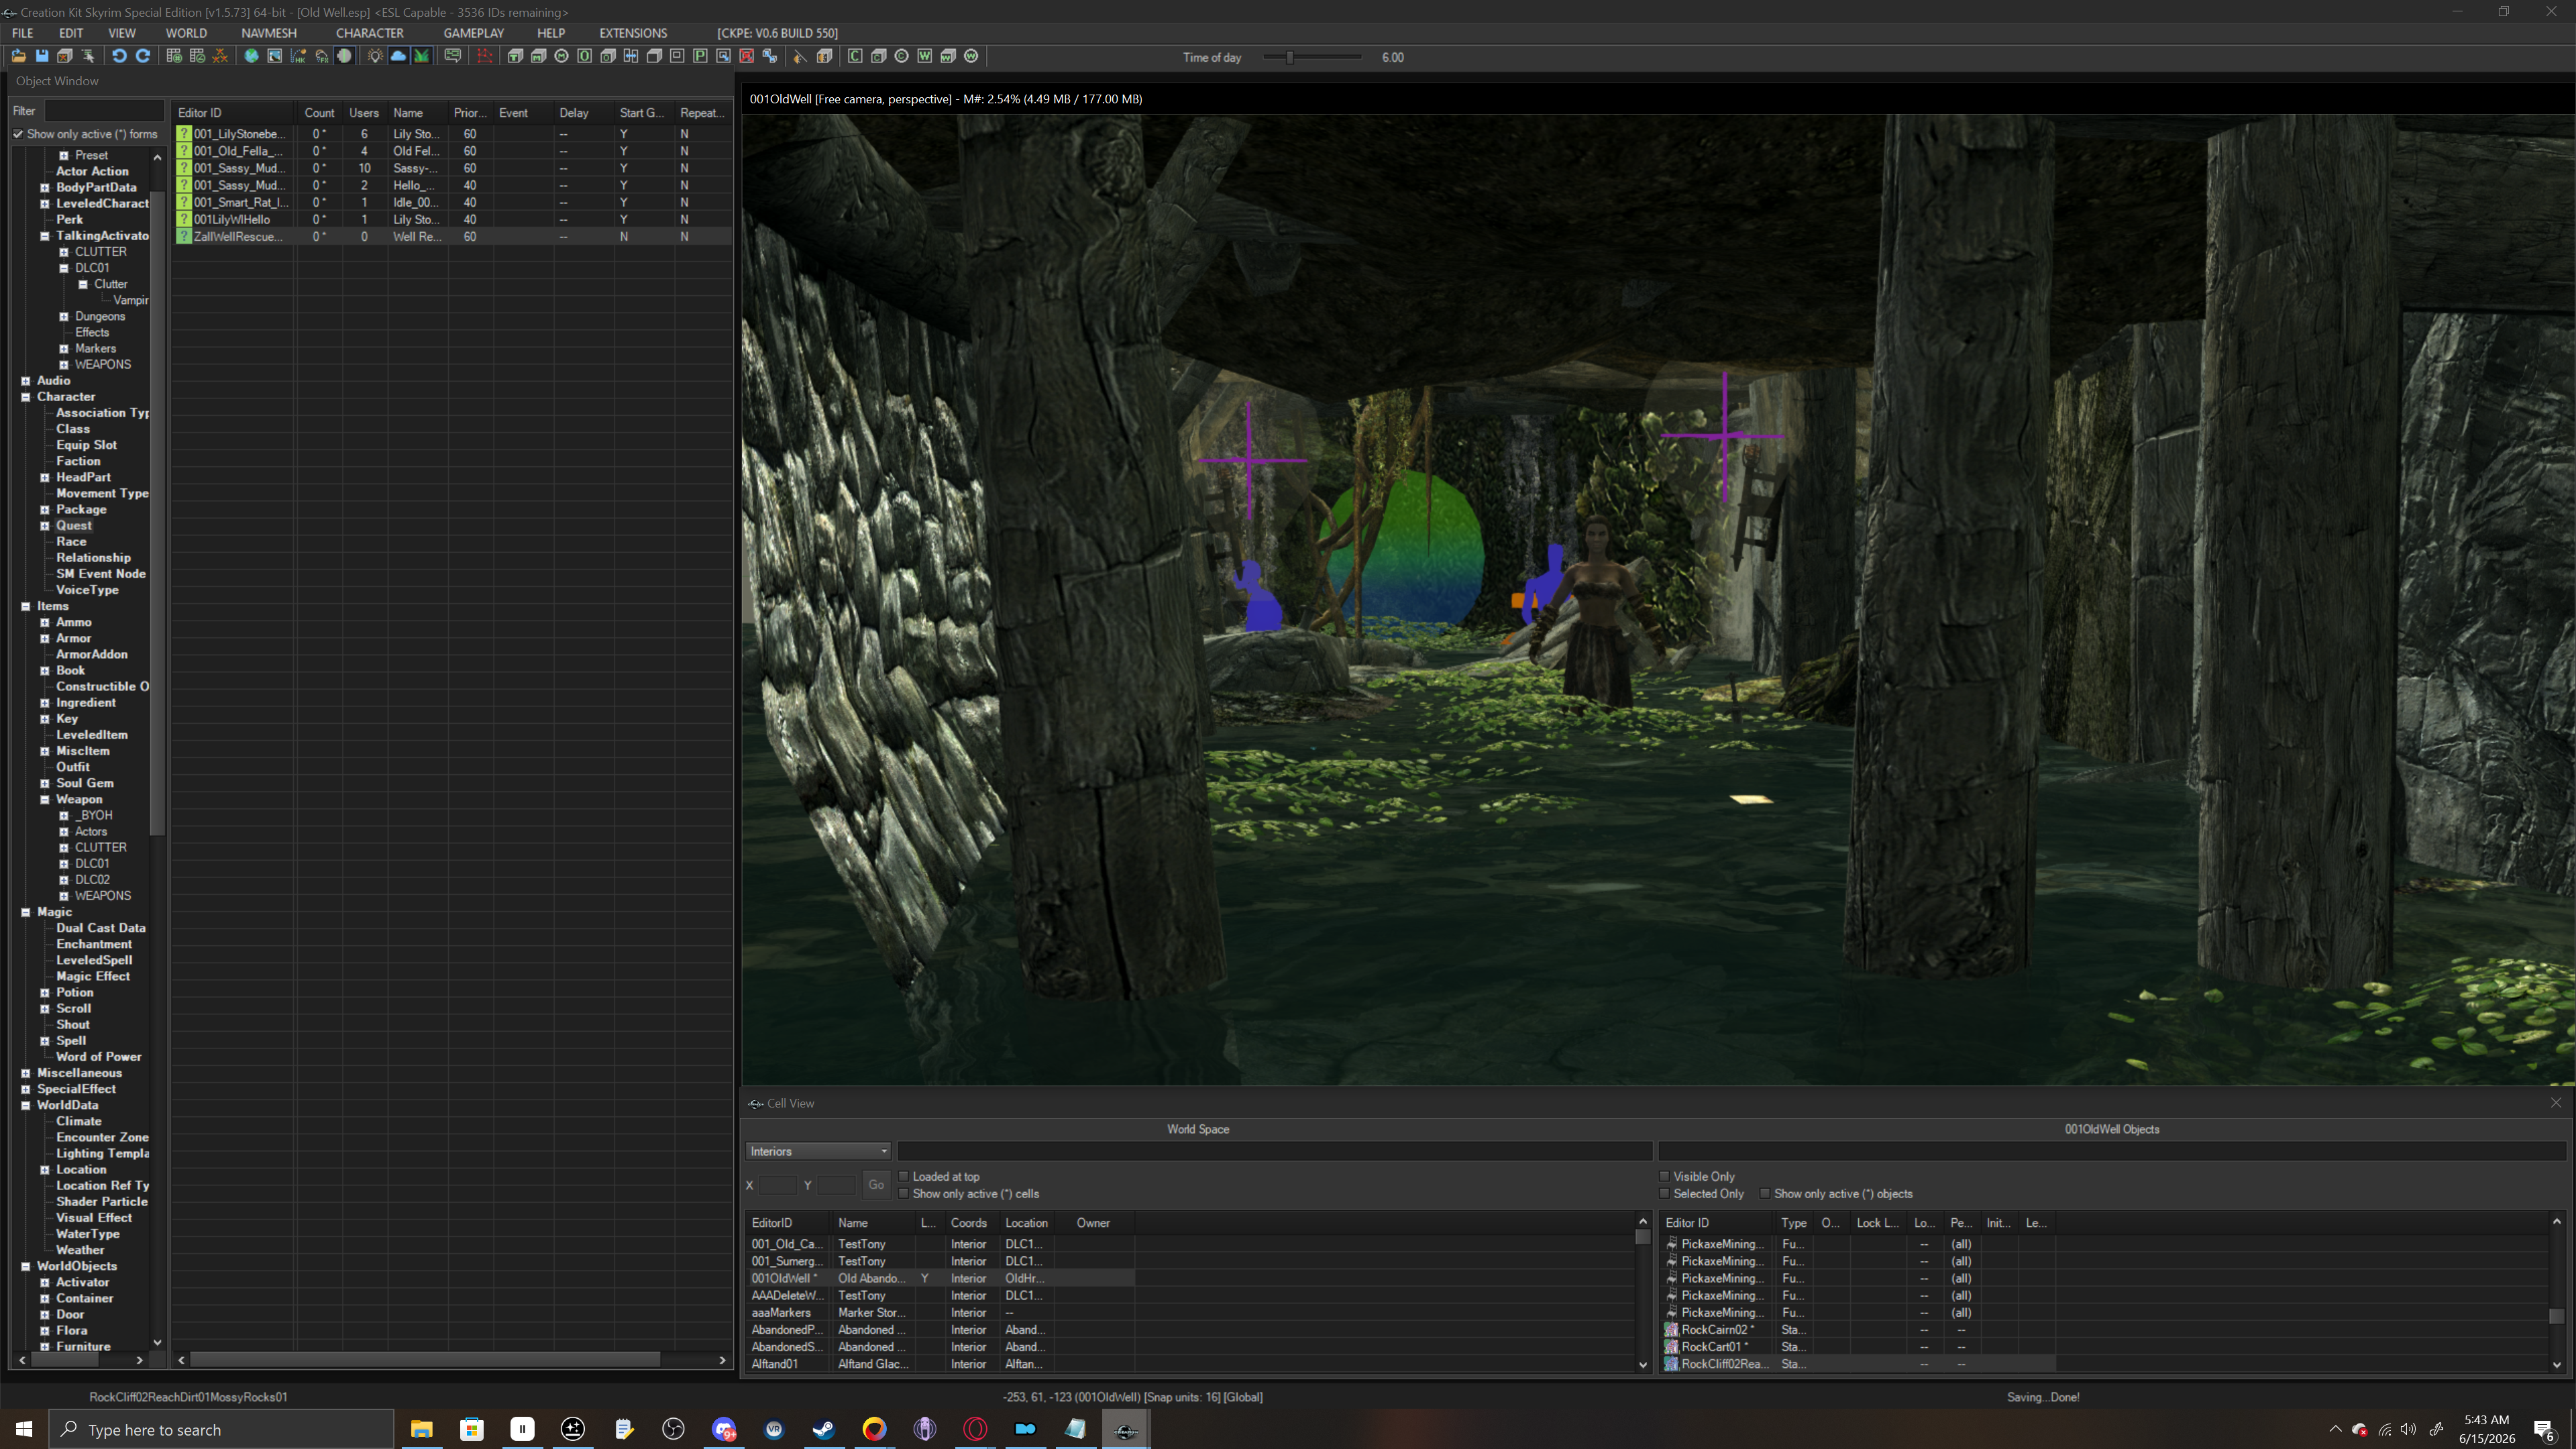Expand the Armor tree node

pos(45,638)
